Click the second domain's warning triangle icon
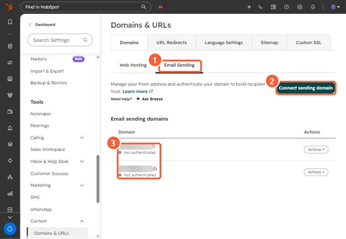Screen dimensions: 346x239 [155, 169]
